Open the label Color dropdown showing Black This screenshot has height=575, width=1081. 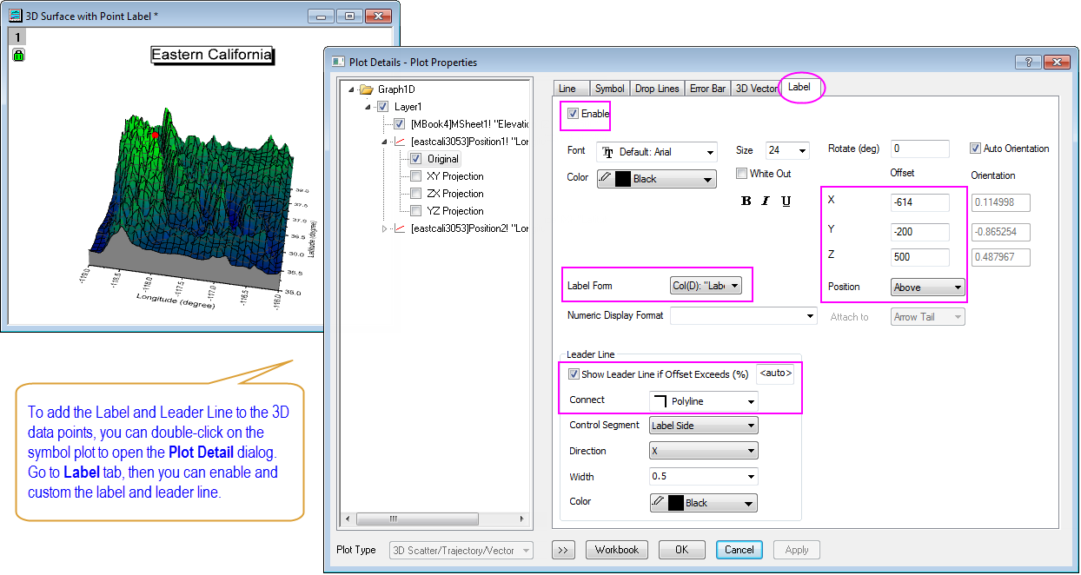657,179
